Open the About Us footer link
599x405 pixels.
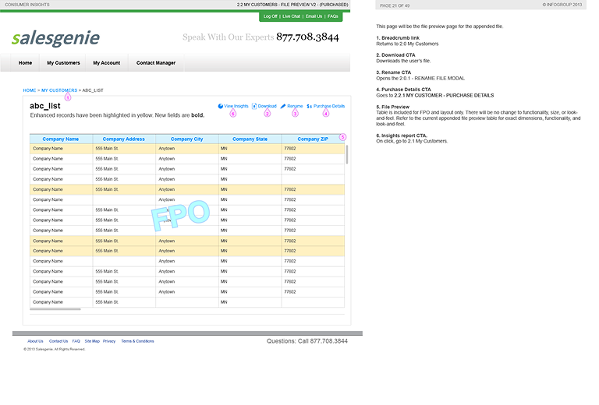[35, 341]
